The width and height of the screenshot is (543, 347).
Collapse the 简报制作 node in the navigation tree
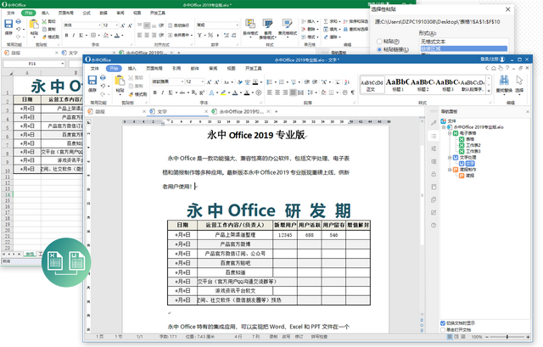450,170
